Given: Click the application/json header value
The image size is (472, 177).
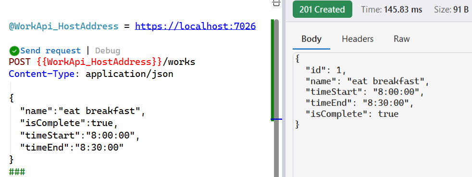Looking at the screenshot, I should (x=129, y=74).
